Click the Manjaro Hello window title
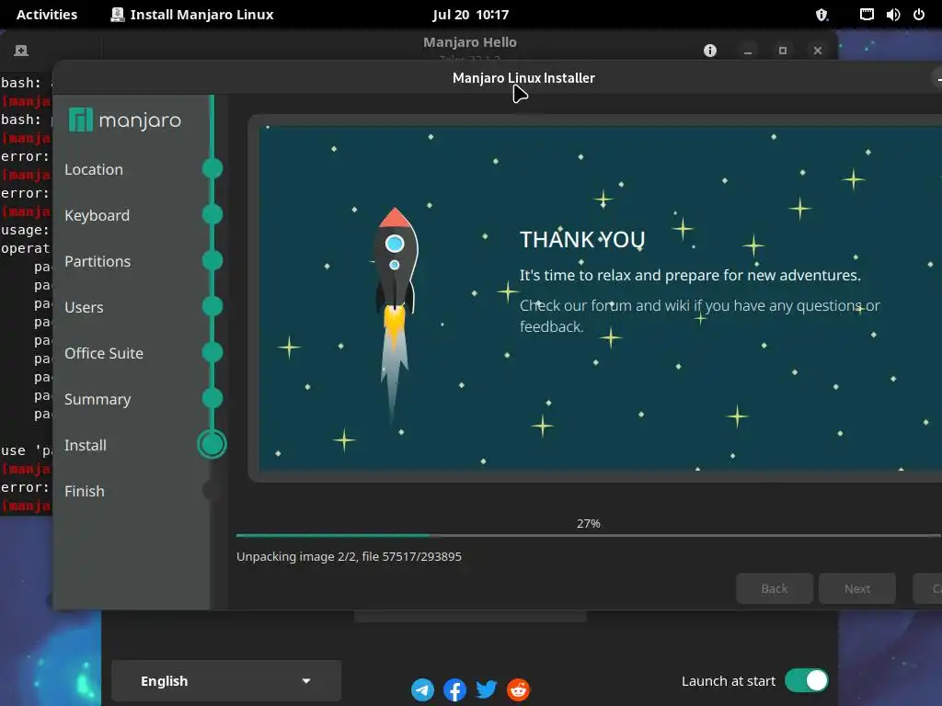 click(470, 42)
